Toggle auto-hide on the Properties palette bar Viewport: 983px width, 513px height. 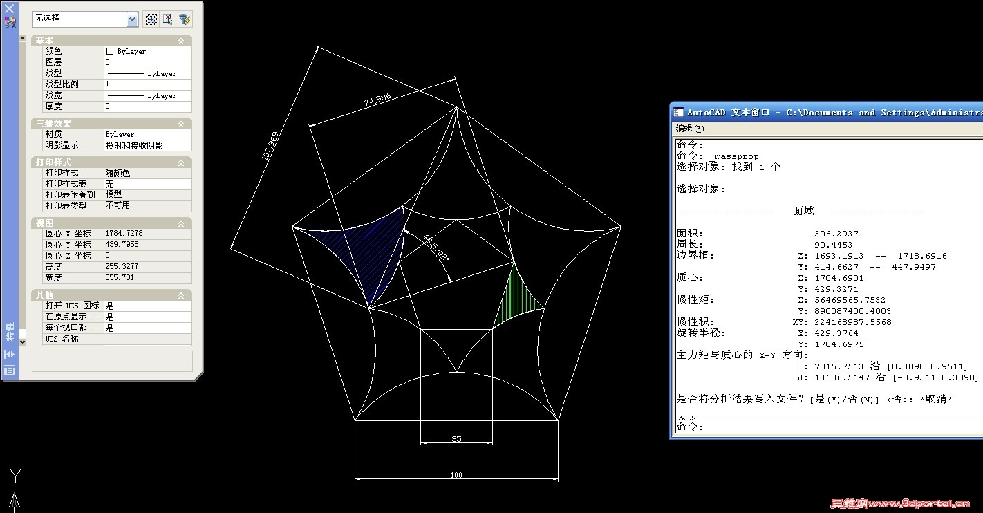click(10, 354)
